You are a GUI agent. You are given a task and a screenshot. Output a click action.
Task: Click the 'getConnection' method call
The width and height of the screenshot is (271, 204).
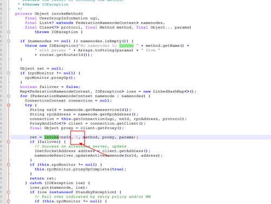89,119
